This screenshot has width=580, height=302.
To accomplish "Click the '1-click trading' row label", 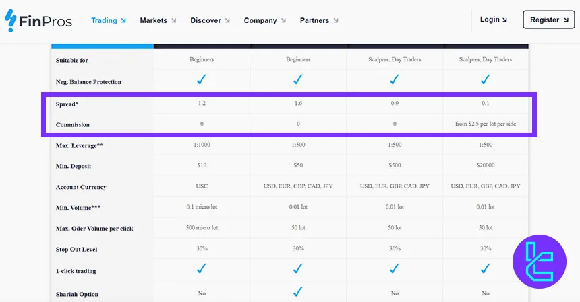I will coord(76,271).
